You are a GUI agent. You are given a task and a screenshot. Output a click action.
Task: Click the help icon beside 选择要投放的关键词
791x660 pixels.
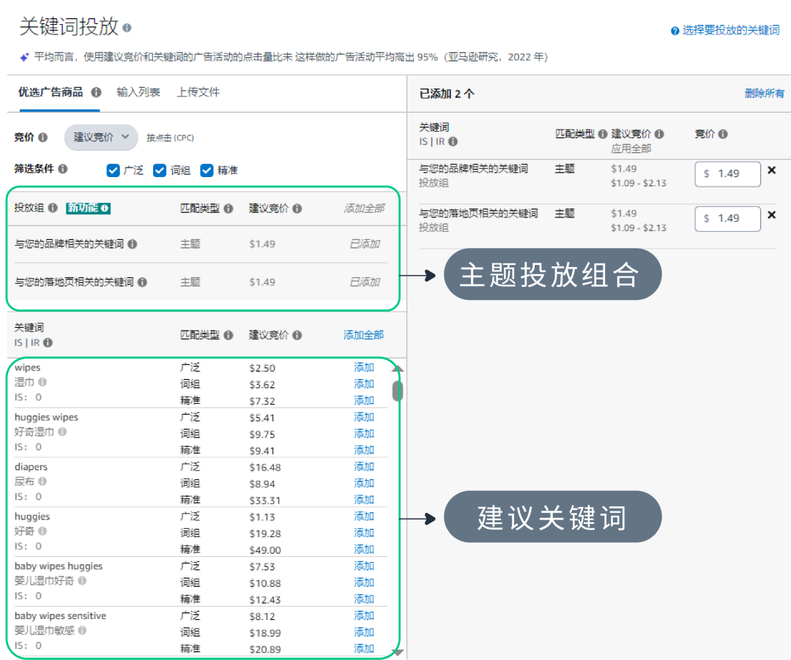[675, 31]
